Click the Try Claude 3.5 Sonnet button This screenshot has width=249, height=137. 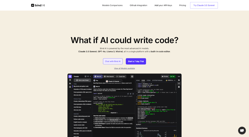(204, 5)
